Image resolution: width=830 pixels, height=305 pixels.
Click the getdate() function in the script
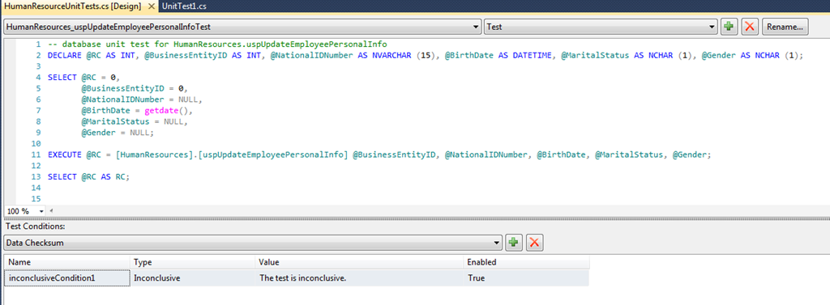[x=169, y=111]
